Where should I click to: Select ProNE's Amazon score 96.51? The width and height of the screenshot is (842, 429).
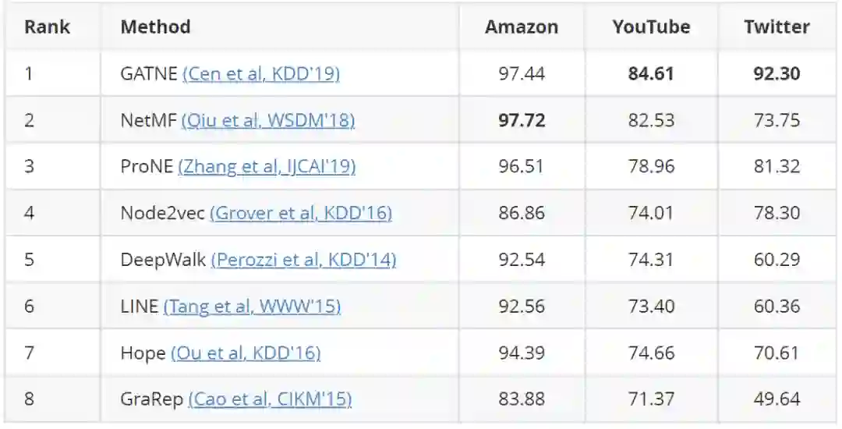pos(522,167)
